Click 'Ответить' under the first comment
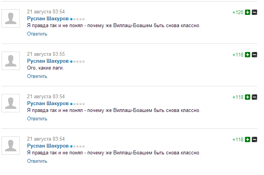The image size is (264, 175). point(37,34)
